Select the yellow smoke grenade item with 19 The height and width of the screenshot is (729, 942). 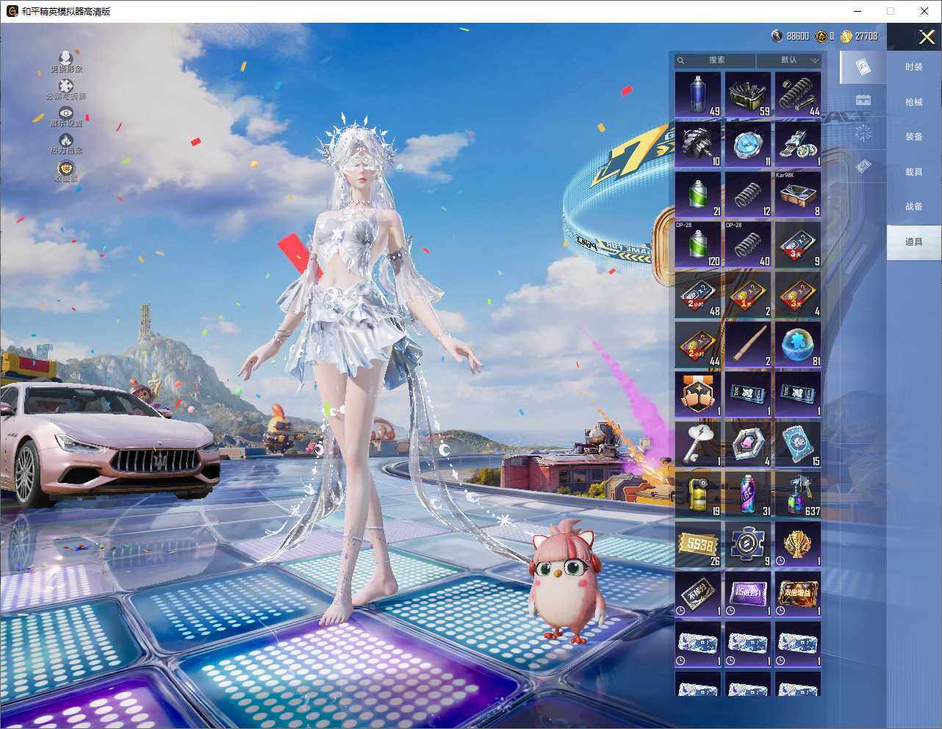click(698, 494)
